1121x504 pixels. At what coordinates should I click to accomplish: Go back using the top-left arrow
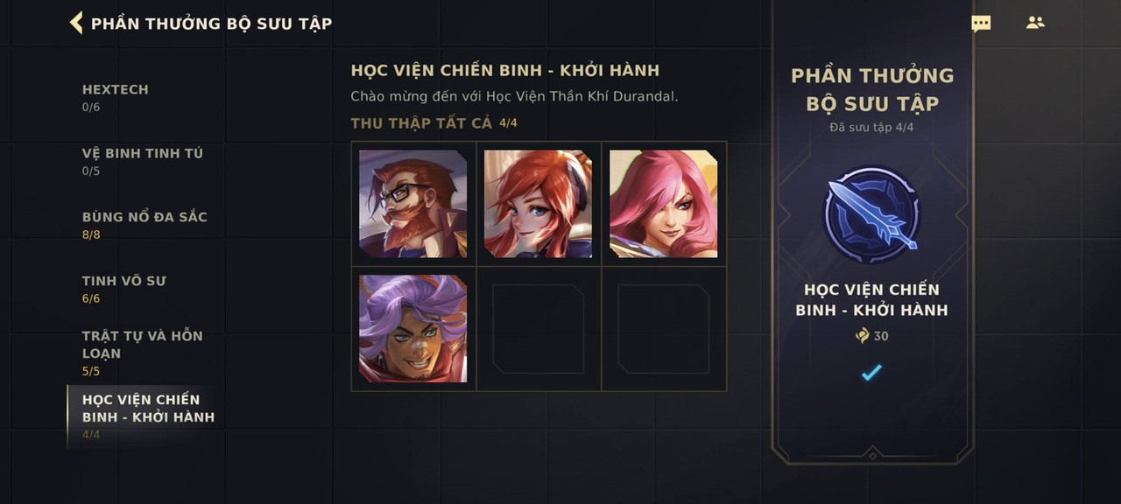76,24
